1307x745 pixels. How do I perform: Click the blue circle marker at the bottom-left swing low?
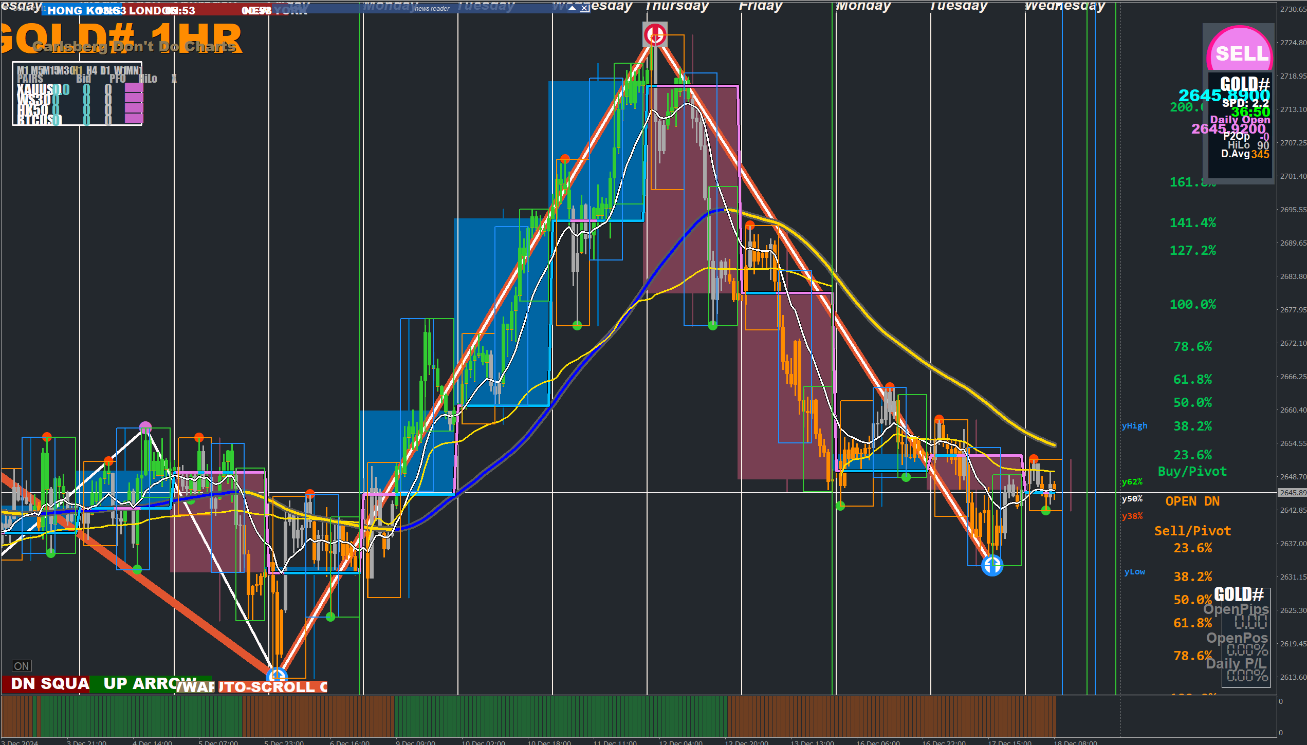click(x=277, y=673)
